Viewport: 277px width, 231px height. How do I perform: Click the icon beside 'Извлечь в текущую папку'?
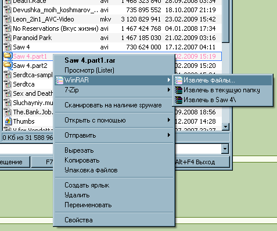[x=178, y=90]
